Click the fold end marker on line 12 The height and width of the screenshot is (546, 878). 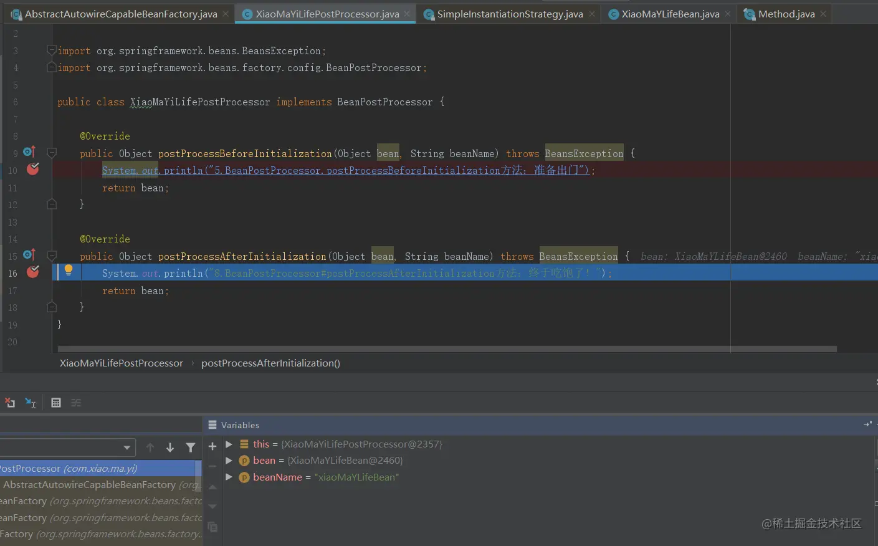(52, 204)
